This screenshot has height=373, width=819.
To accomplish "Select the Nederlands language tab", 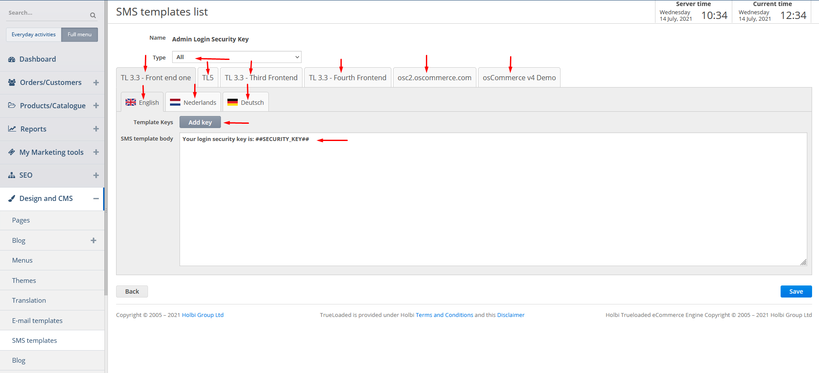I will (x=193, y=103).
